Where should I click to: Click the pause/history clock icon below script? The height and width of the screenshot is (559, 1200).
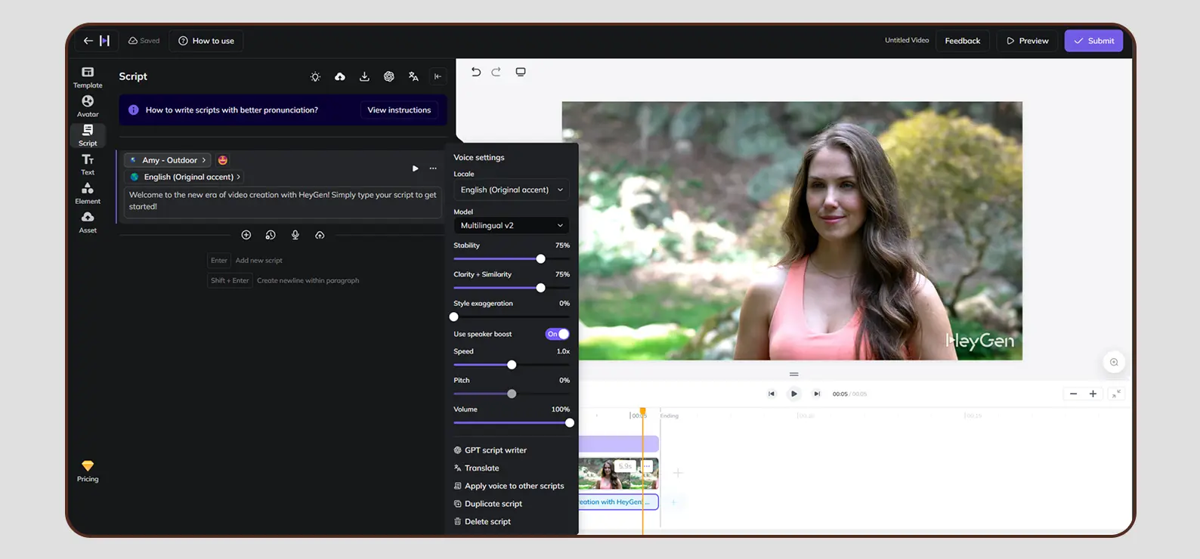(271, 235)
